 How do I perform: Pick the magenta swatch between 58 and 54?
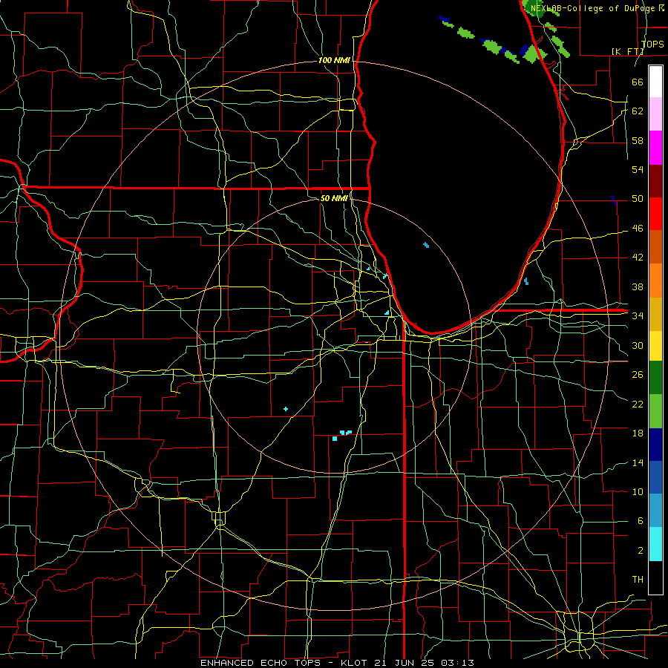[x=655, y=148]
